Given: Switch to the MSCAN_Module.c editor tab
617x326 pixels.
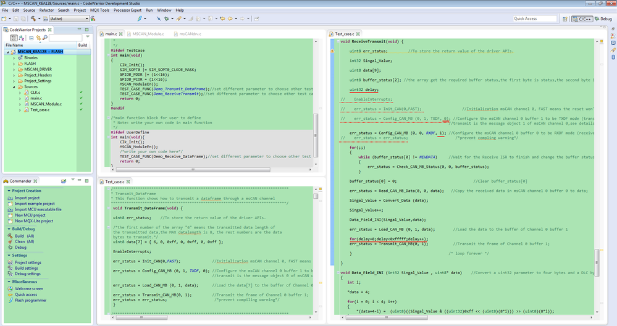Looking at the screenshot, I should click(x=148, y=33).
